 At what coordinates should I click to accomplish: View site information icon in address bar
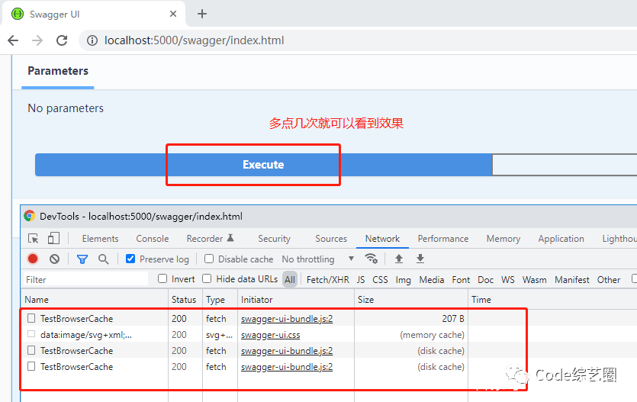[x=92, y=40]
